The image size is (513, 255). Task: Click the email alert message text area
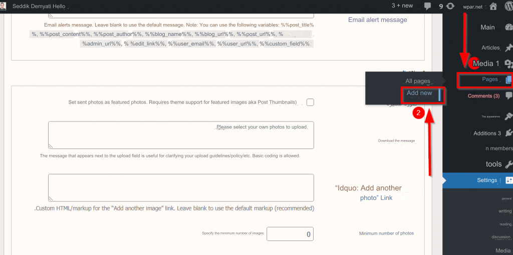[181, 15]
